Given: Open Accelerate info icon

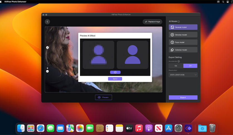Looking at the screenshot, I should [x=179, y=61].
